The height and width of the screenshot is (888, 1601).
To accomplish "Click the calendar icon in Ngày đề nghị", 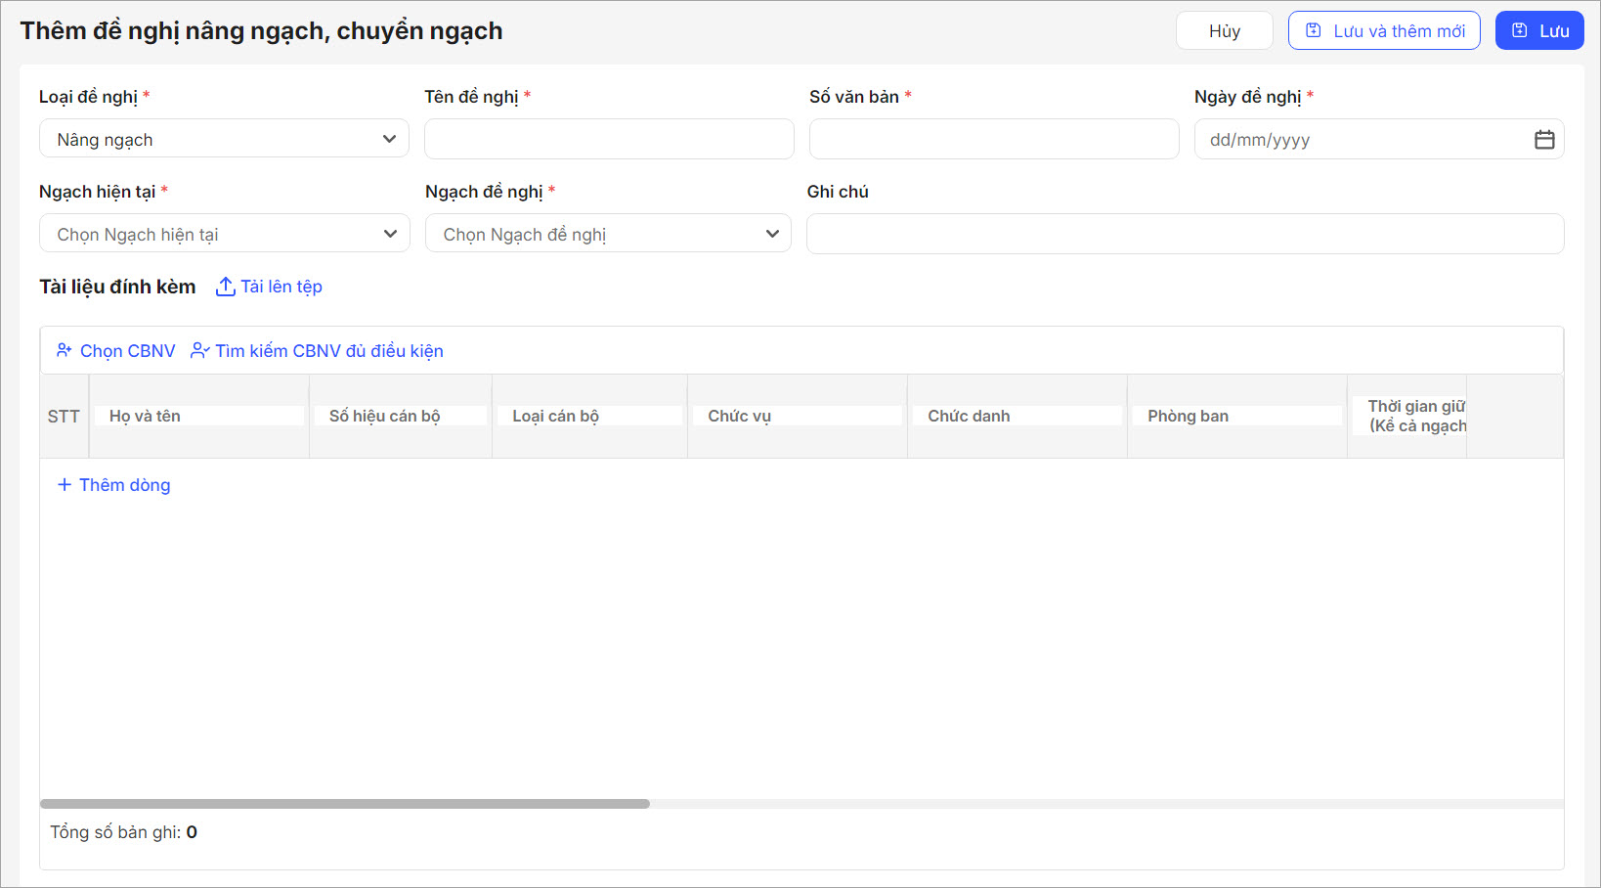I will [x=1544, y=140].
